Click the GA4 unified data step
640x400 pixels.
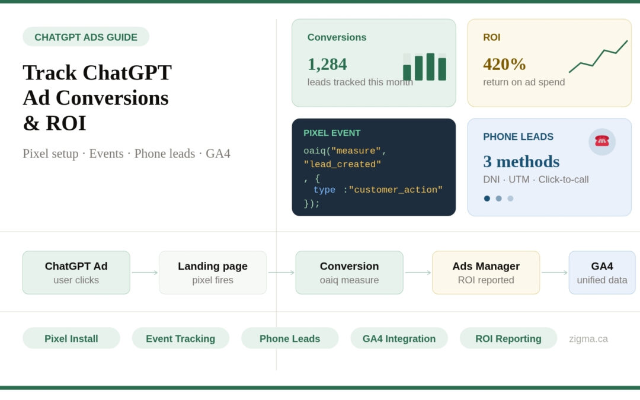click(602, 273)
